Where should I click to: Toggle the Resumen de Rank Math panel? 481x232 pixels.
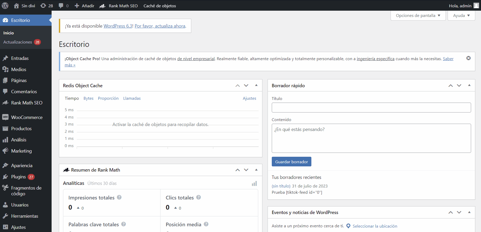coord(256,170)
